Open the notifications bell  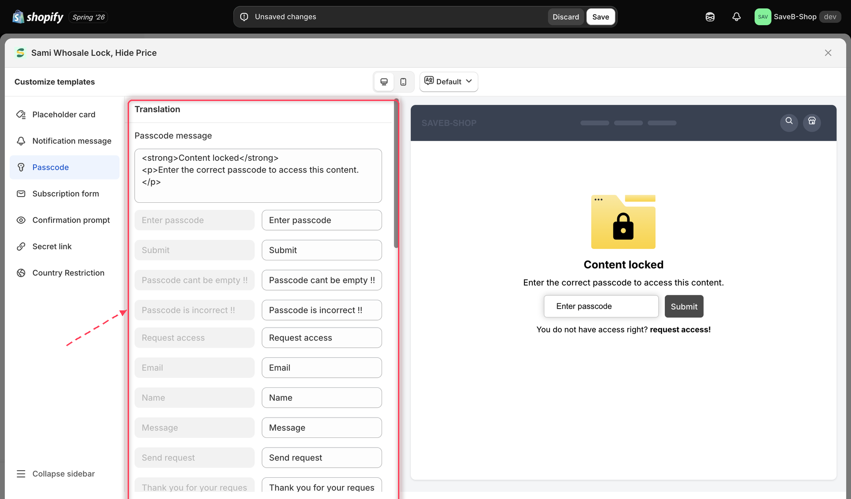tap(736, 17)
